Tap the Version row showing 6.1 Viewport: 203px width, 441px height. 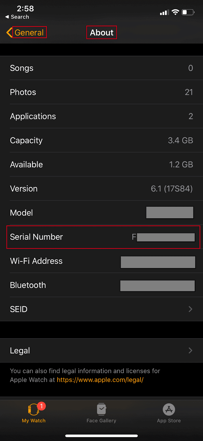tap(102, 189)
